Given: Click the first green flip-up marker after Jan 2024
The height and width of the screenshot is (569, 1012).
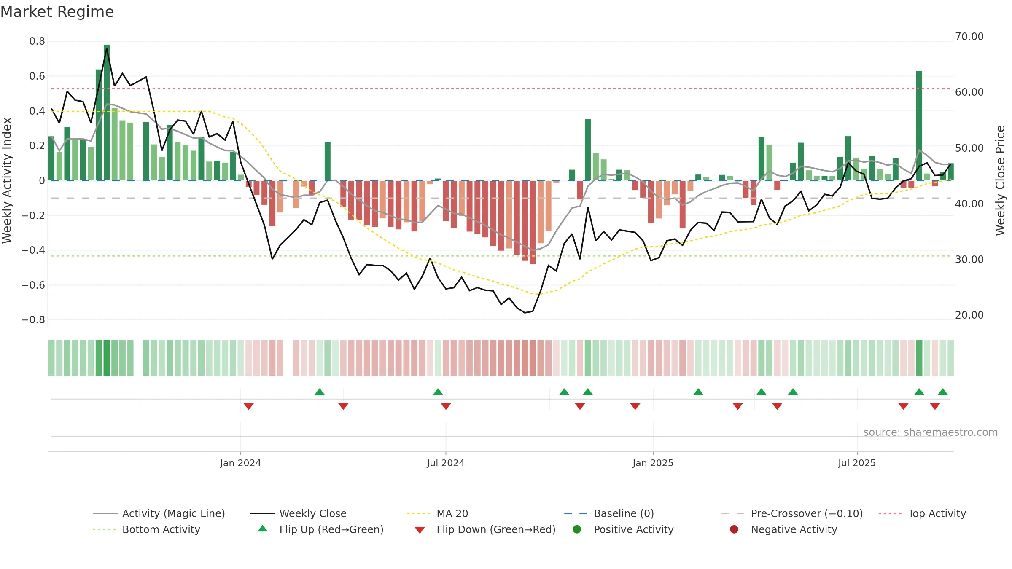Looking at the screenshot, I should point(320,392).
